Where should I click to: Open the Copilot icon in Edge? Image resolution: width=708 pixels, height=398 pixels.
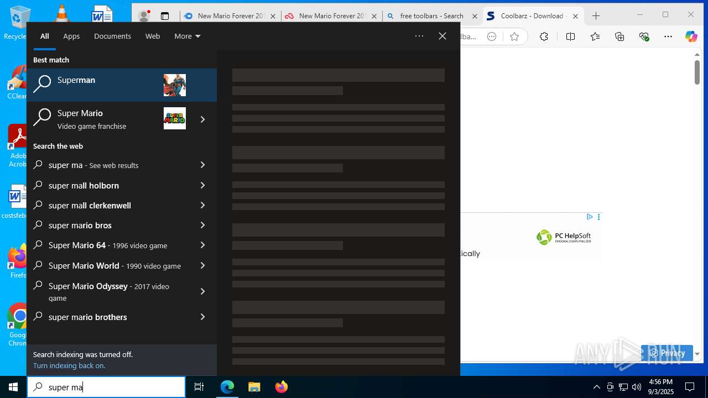pyautogui.click(x=691, y=36)
